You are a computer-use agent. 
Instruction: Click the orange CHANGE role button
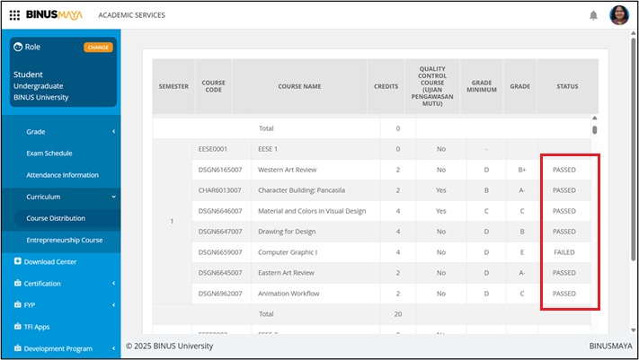click(98, 48)
